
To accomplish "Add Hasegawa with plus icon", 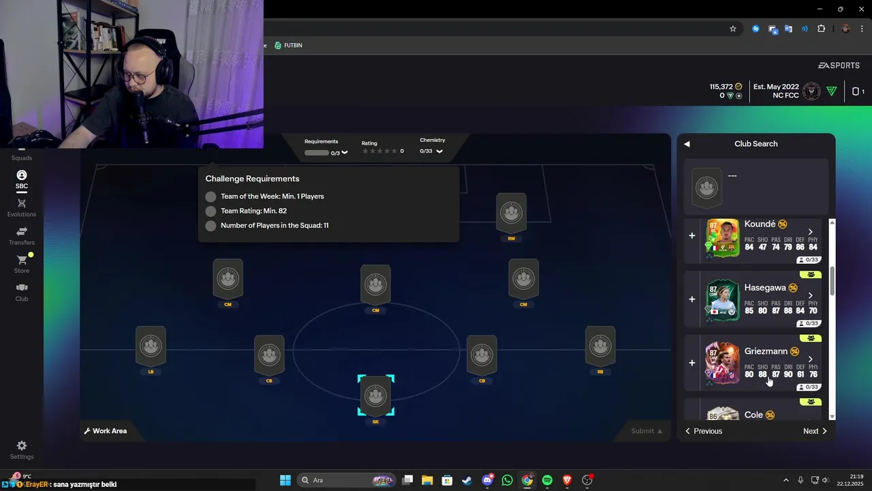I will [692, 299].
